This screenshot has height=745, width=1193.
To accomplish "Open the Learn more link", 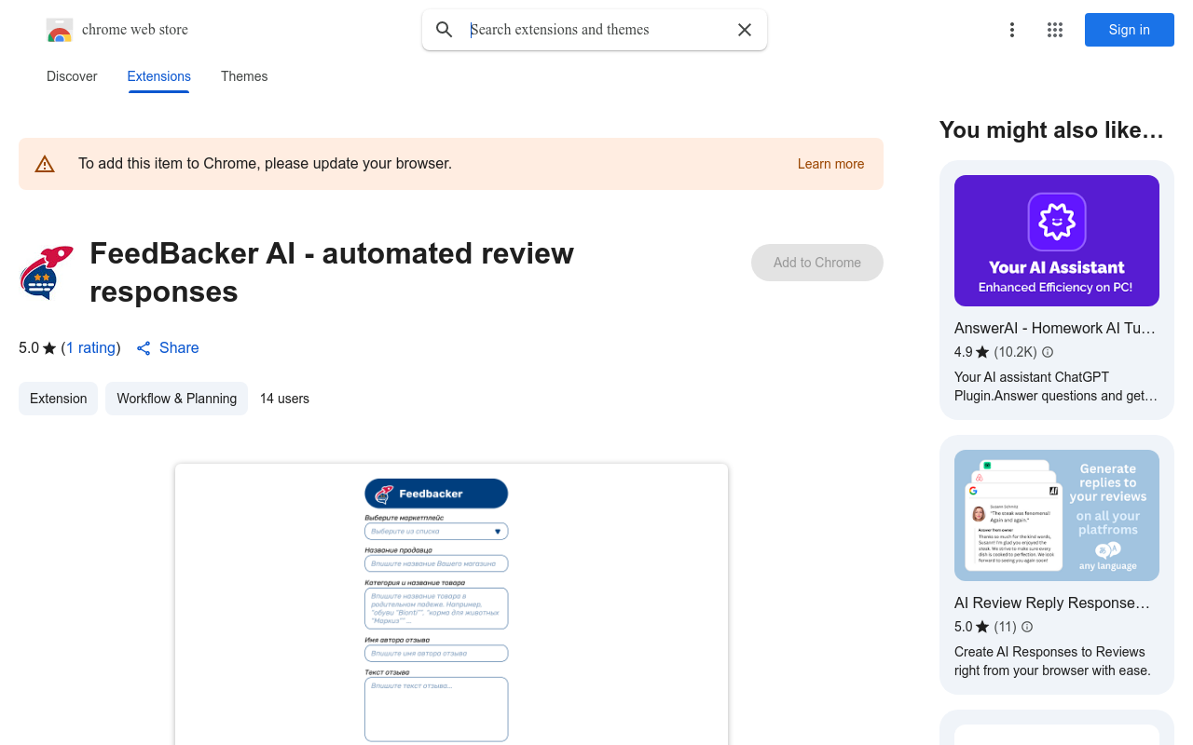I will (830, 164).
